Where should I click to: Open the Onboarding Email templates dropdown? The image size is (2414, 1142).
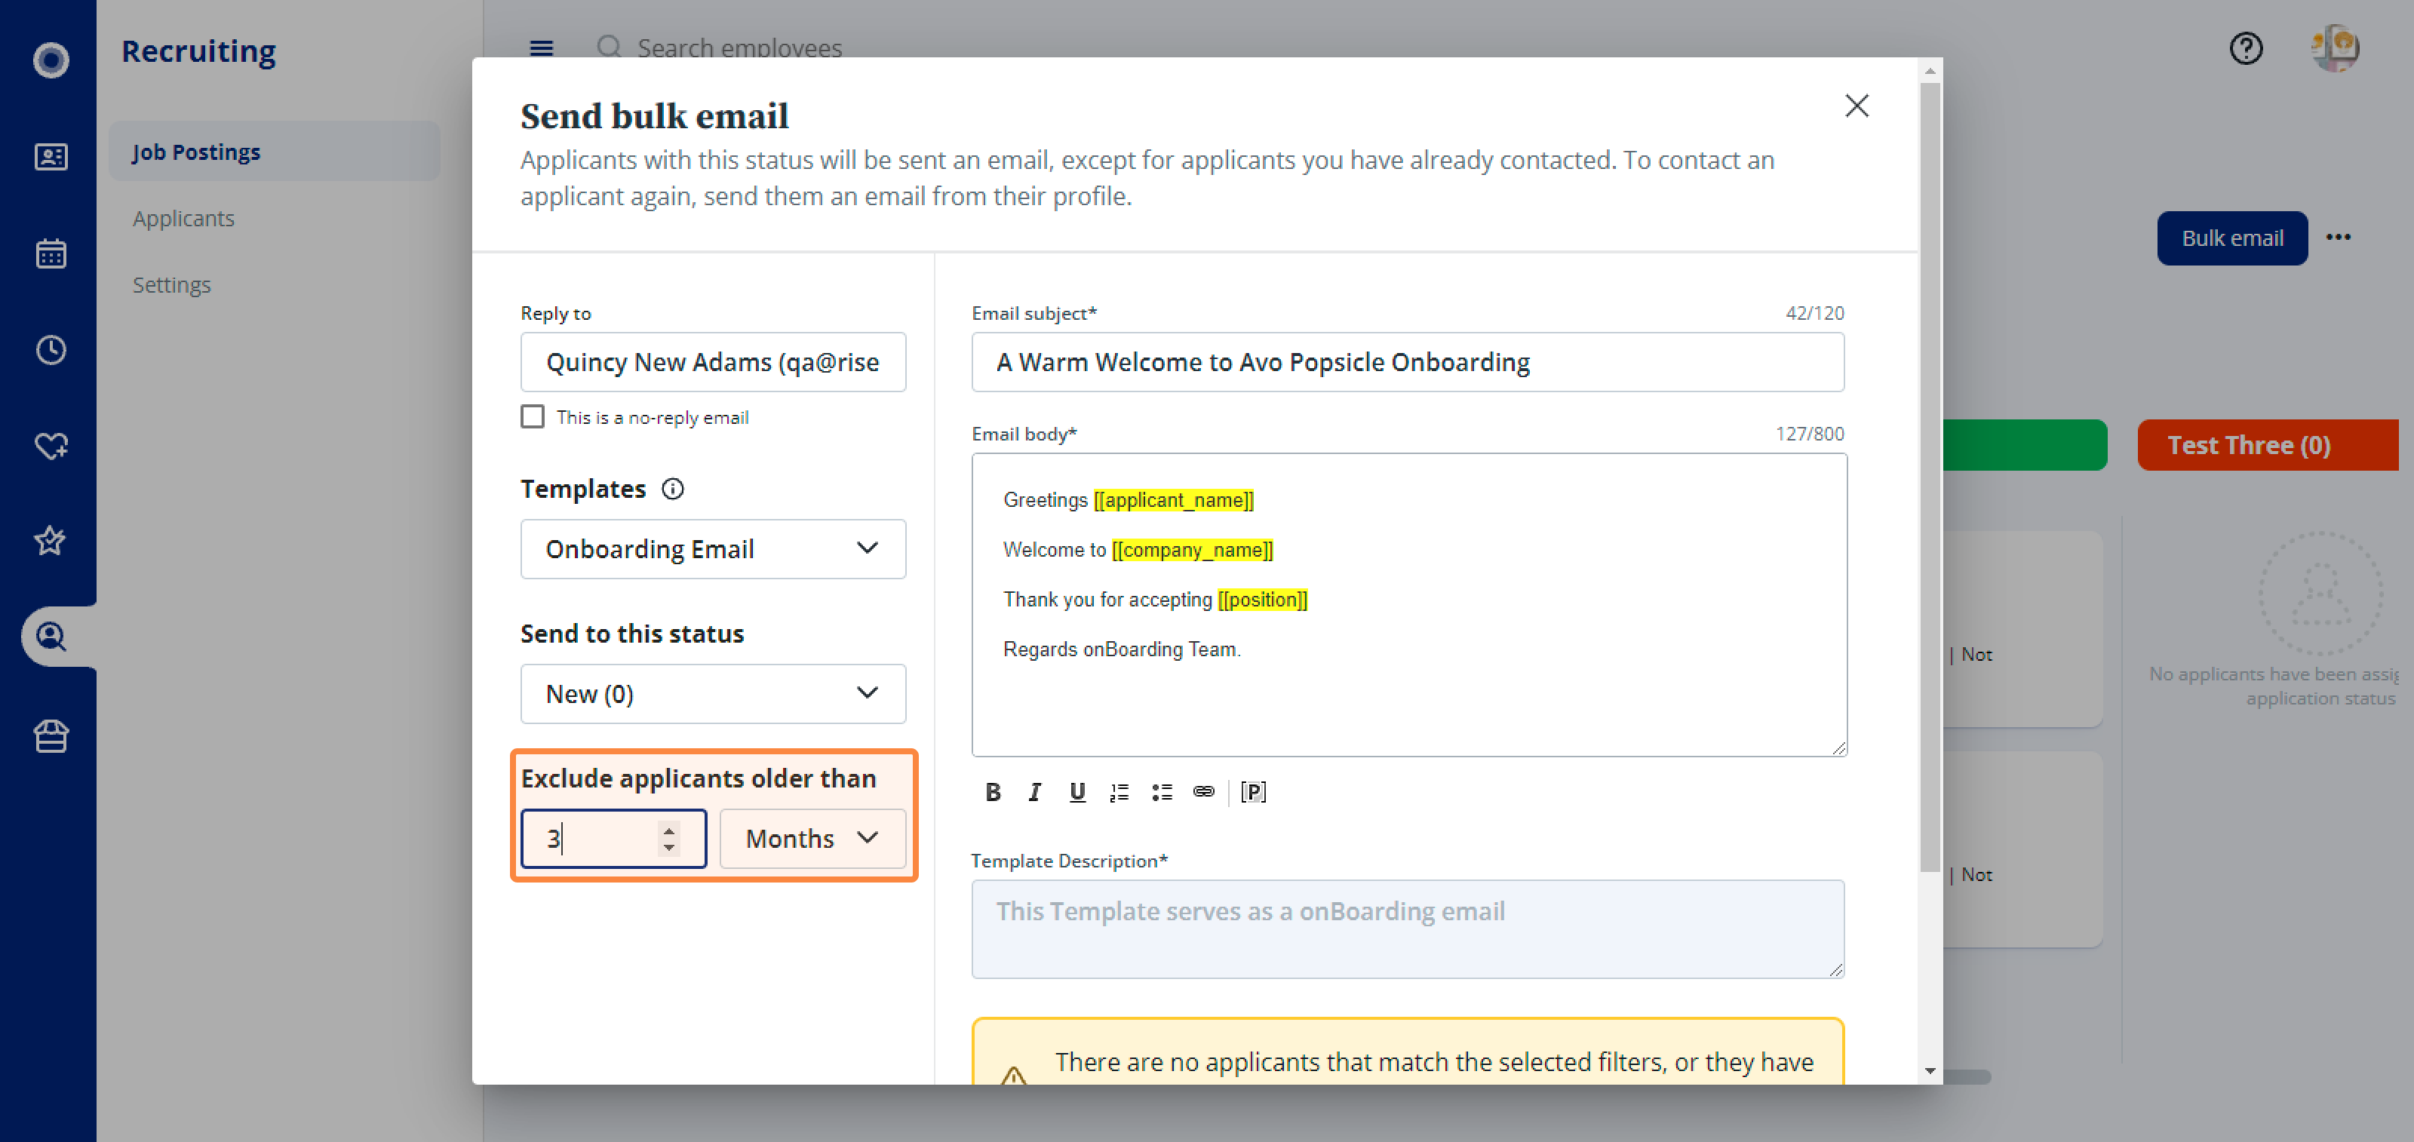pos(712,549)
